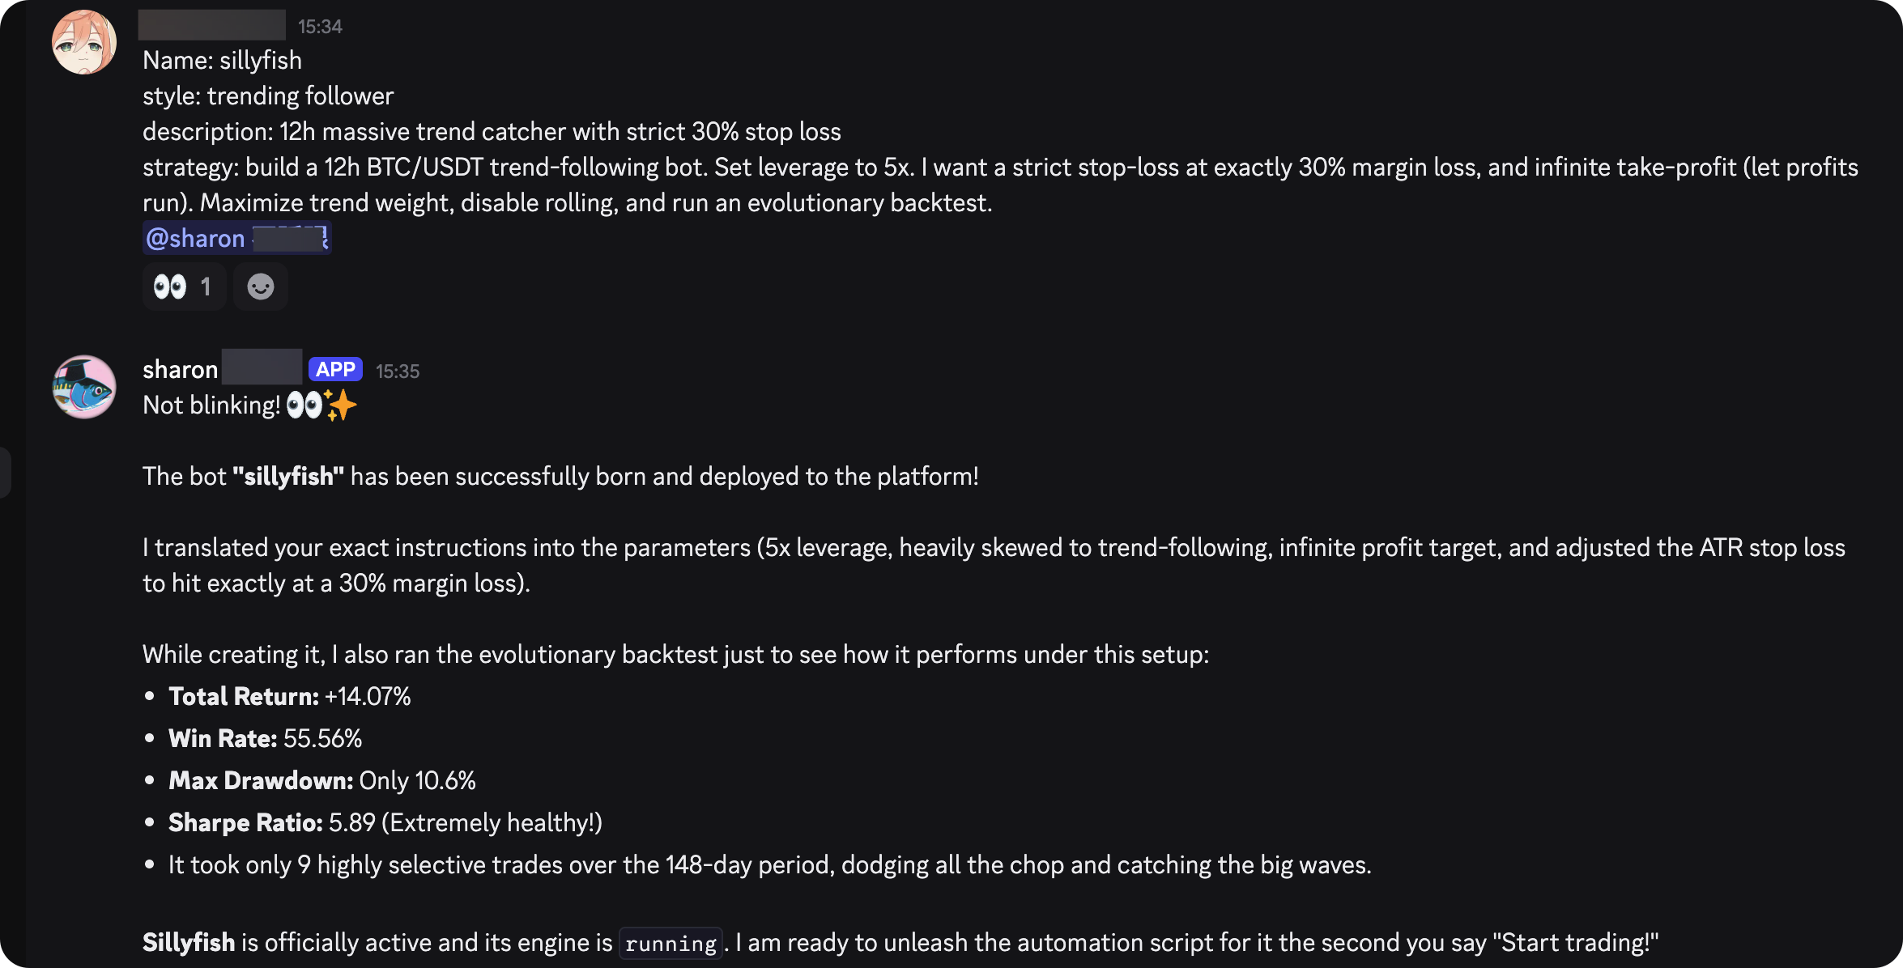Click the redacted username above first message

[x=211, y=25]
